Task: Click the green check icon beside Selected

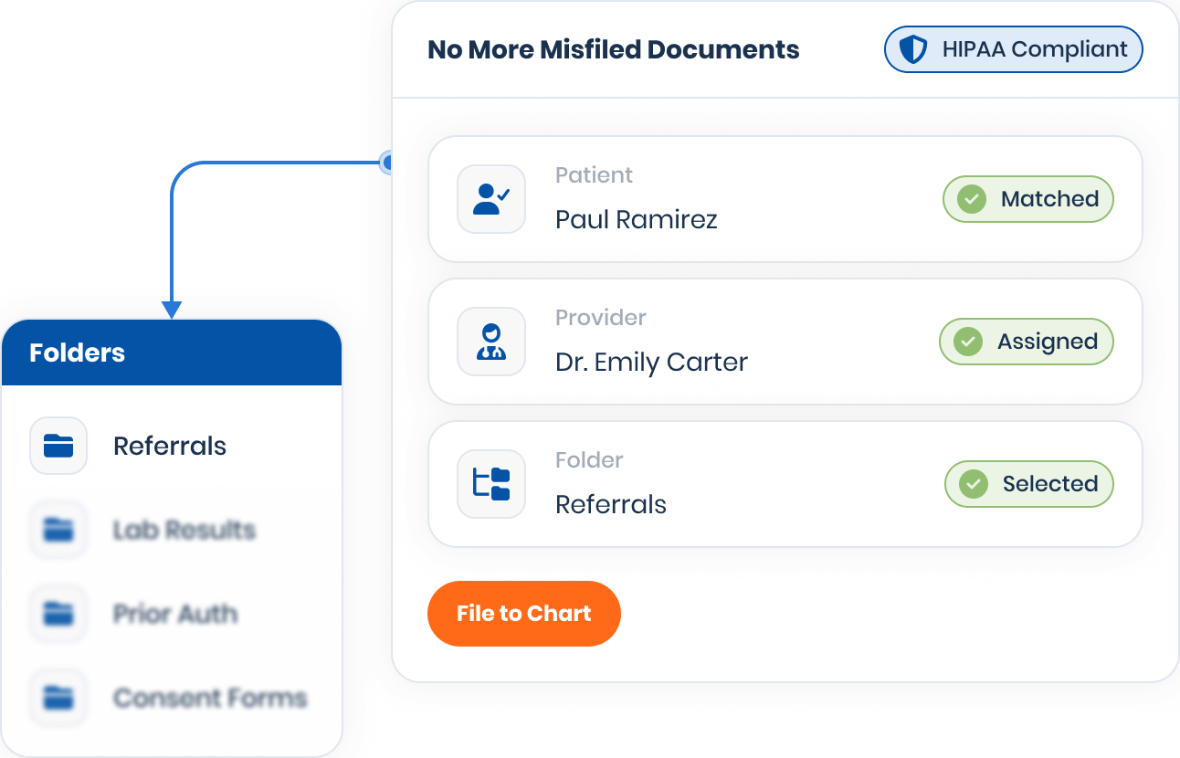Action: (x=974, y=484)
